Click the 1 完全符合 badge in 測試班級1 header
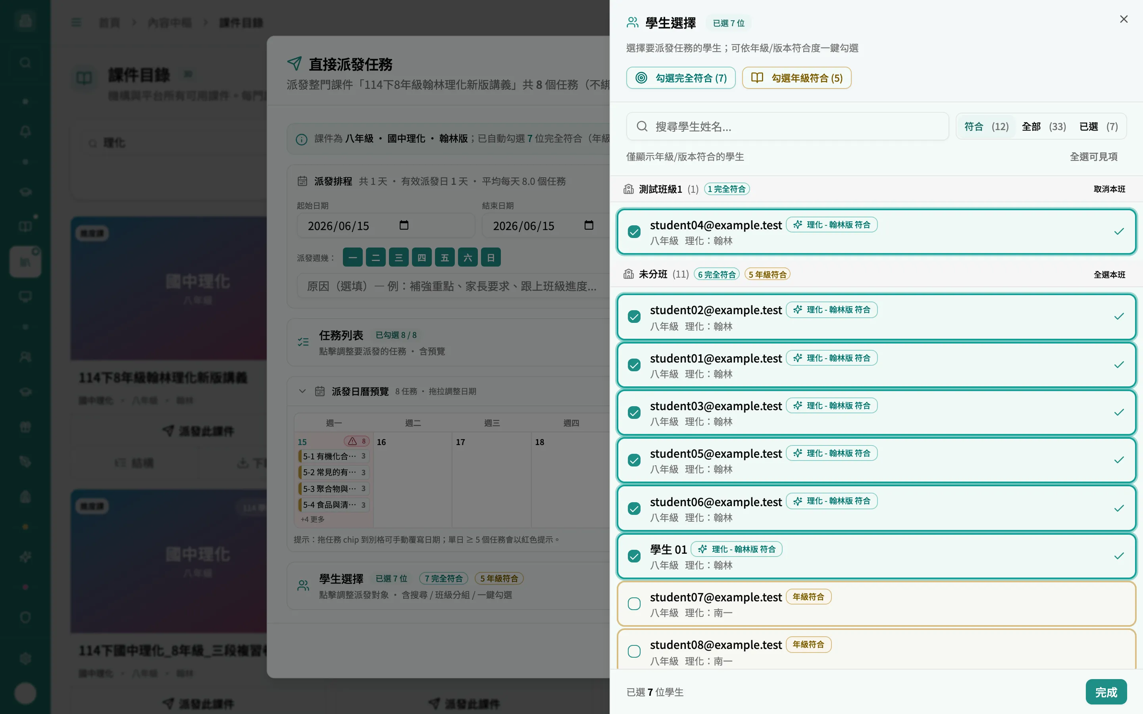Screen dimensions: 1143x714 (x=726, y=189)
